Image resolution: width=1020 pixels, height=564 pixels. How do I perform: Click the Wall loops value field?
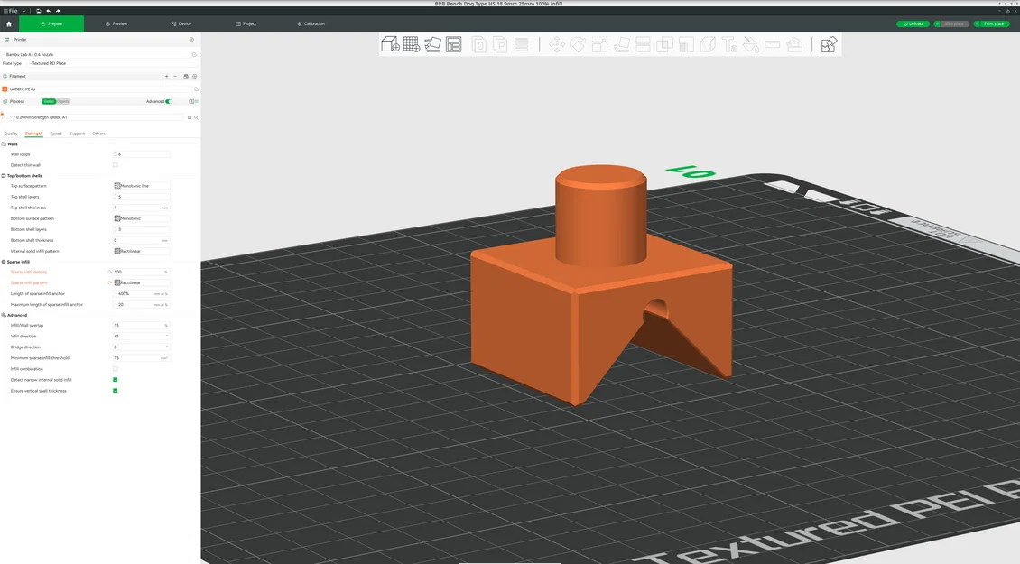[x=142, y=154]
